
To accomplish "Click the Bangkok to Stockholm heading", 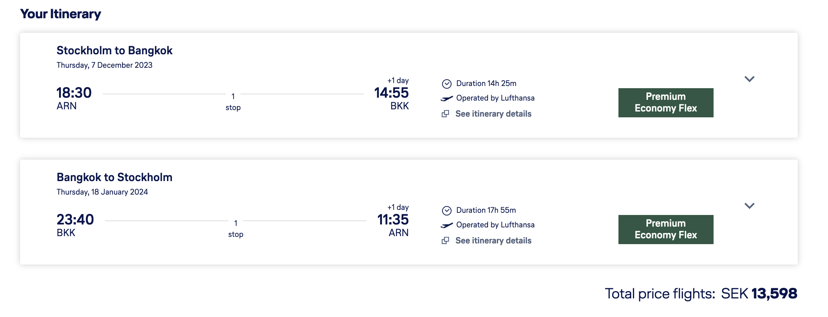I will click(114, 177).
